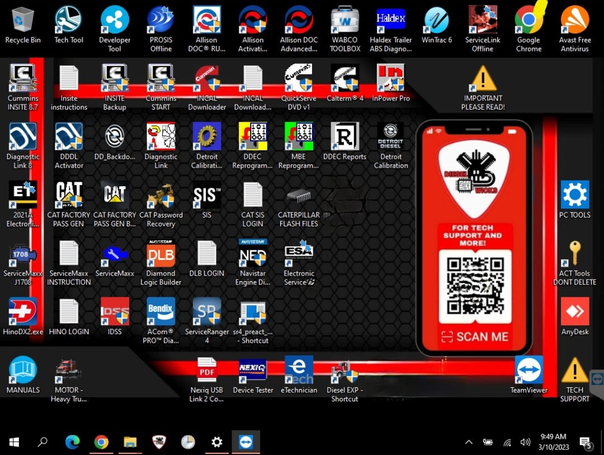Open File Explorer from the taskbar
This screenshot has height=455, width=604.
(x=130, y=442)
